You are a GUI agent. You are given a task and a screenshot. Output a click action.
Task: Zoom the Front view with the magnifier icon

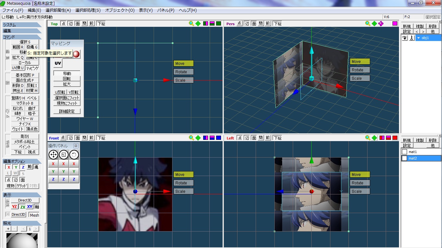pyautogui.click(x=191, y=138)
